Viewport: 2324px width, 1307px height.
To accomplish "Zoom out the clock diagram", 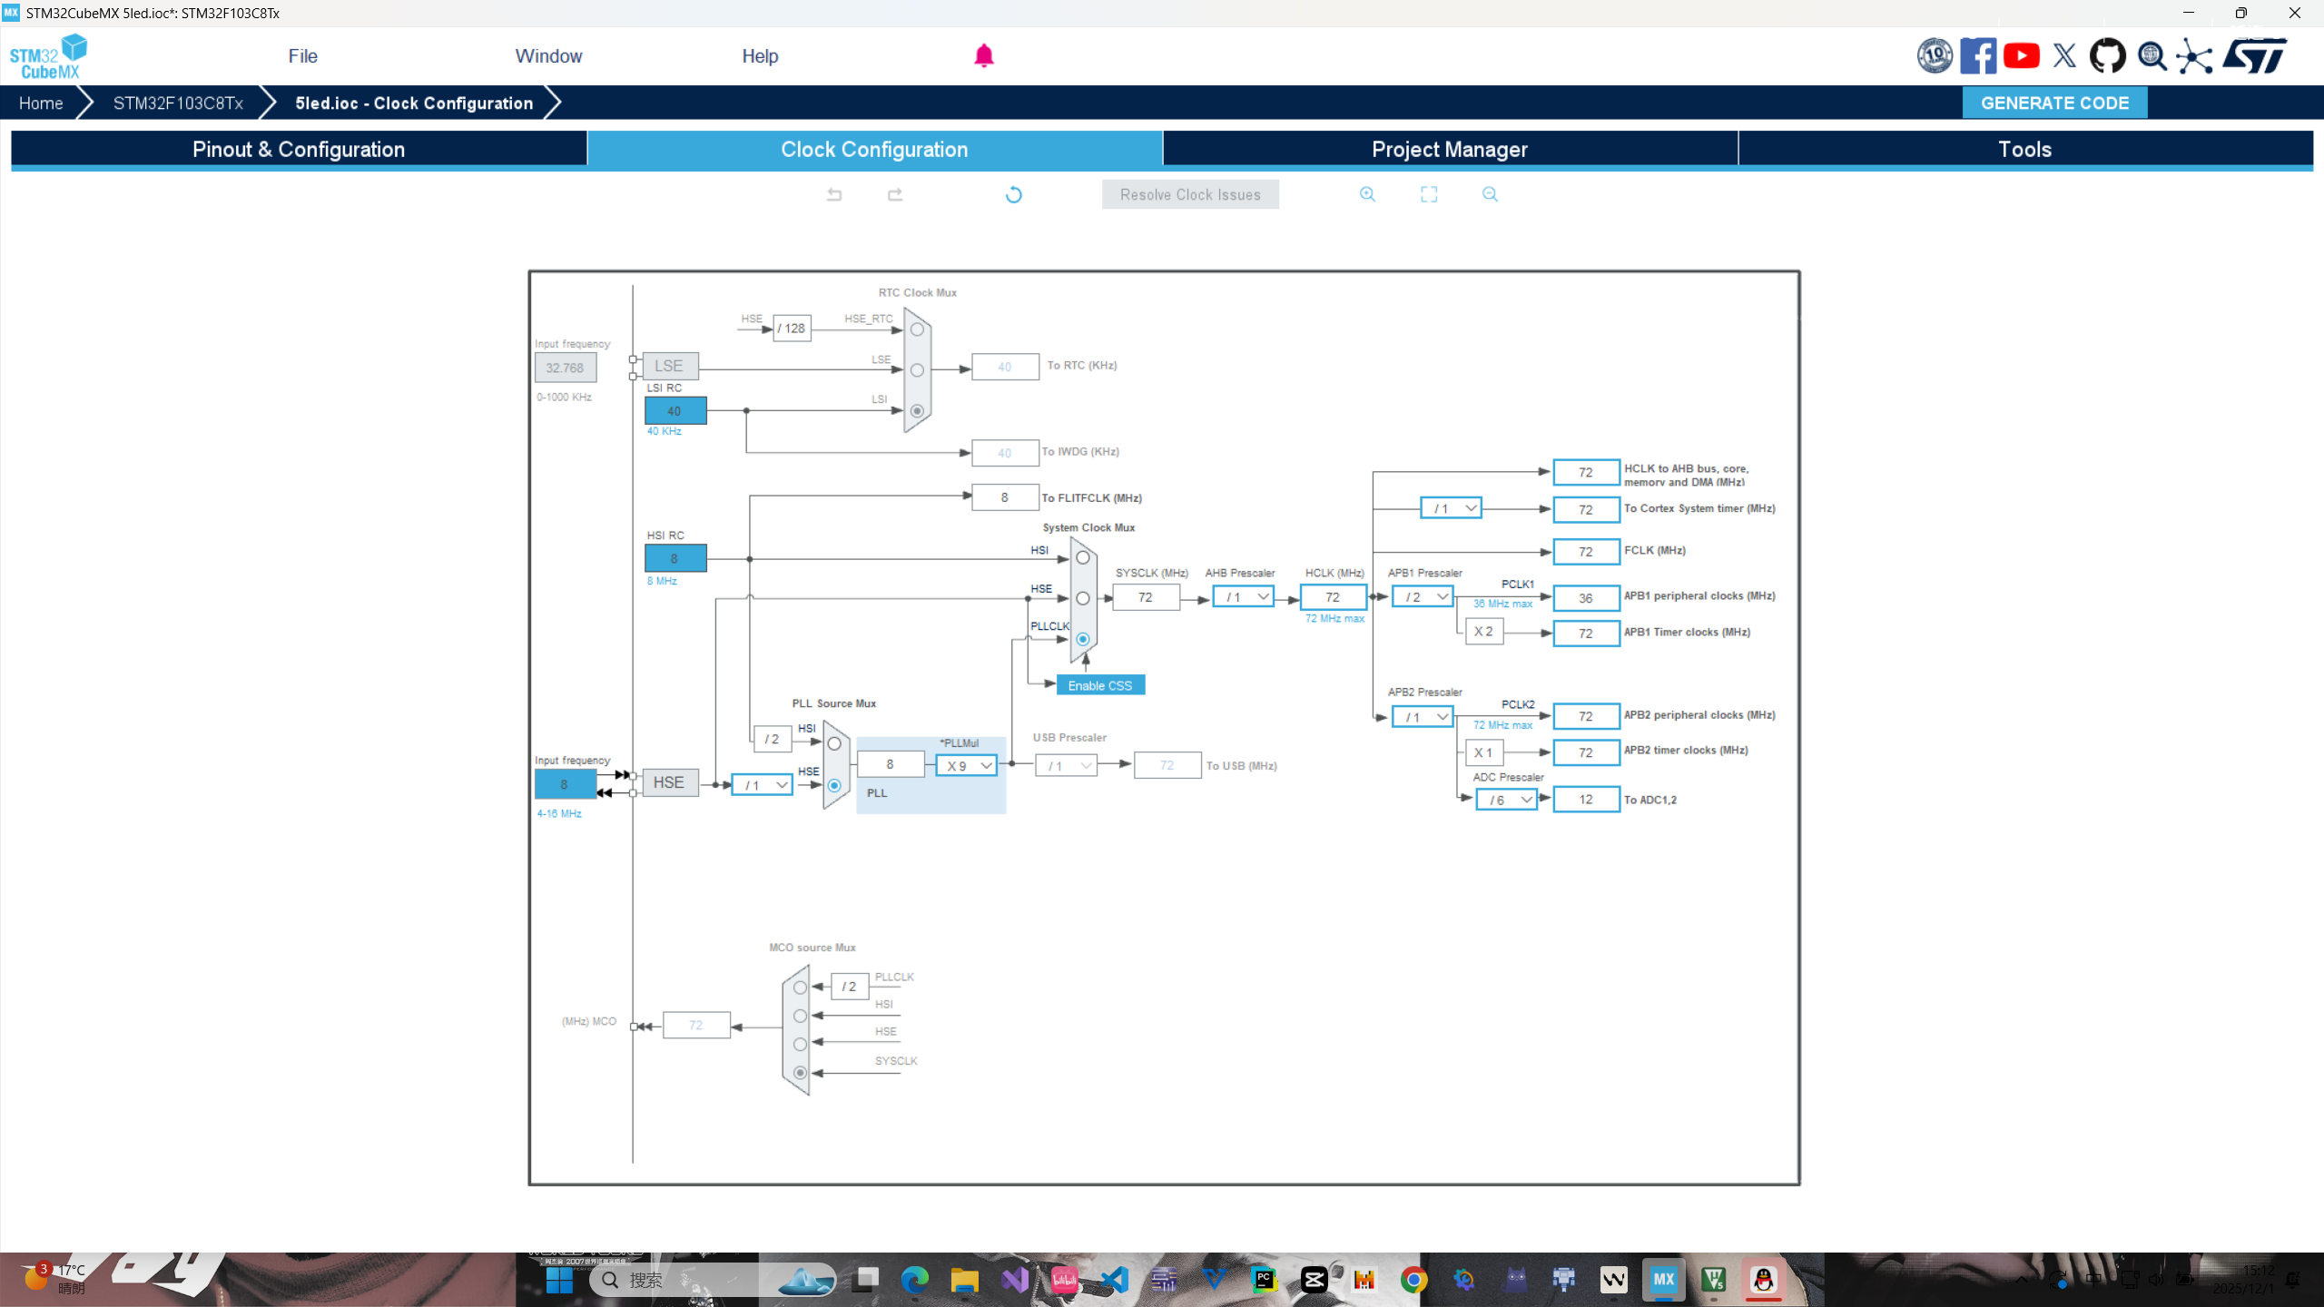I will point(1490,194).
